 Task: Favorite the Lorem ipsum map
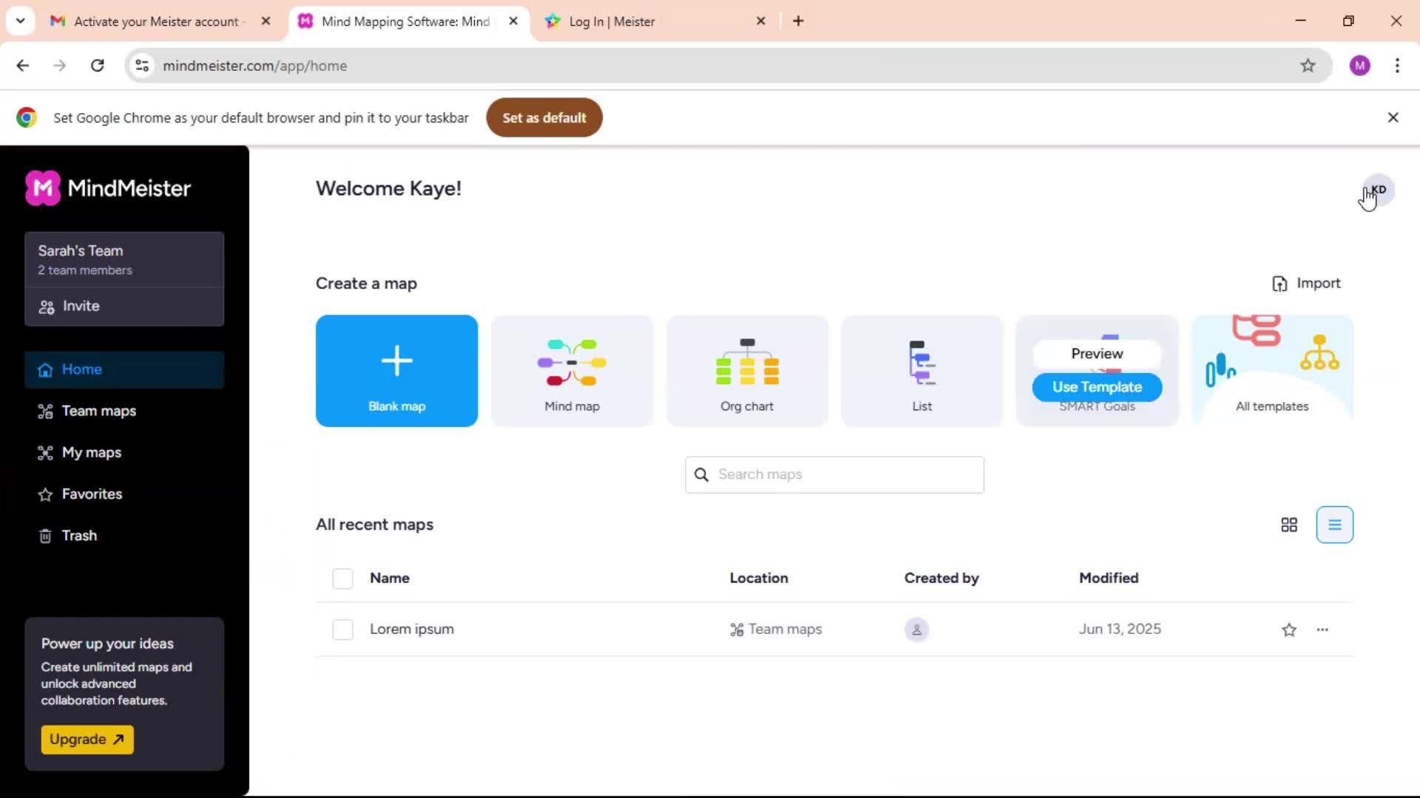coord(1289,630)
